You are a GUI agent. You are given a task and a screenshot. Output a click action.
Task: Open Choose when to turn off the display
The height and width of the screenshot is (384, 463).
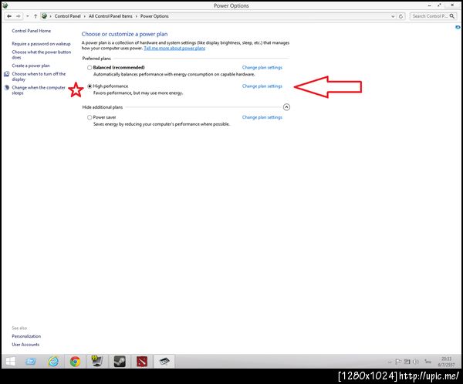click(x=39, y=76)
